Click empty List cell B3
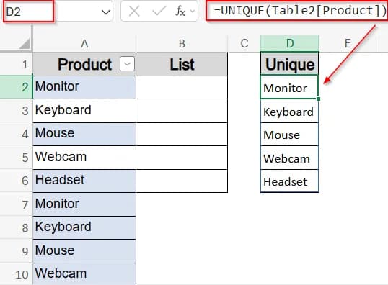The height and width of the screenshot is (285, 388). coord(182,111)
